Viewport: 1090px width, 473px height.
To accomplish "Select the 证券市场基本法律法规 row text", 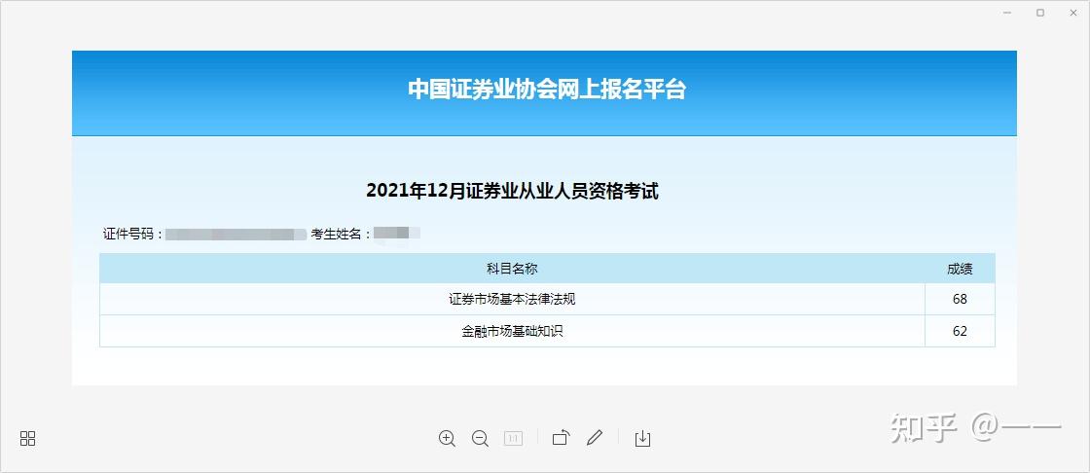I will coord(512,300).
